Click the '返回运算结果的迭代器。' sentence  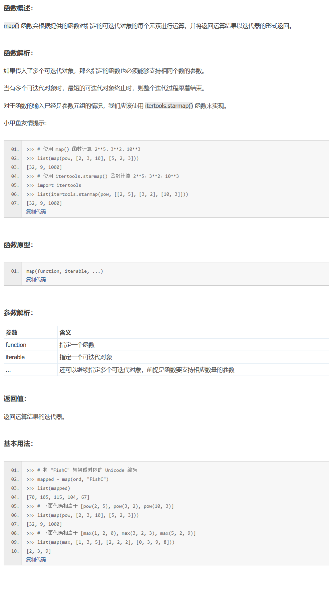[x=34, y=417]
